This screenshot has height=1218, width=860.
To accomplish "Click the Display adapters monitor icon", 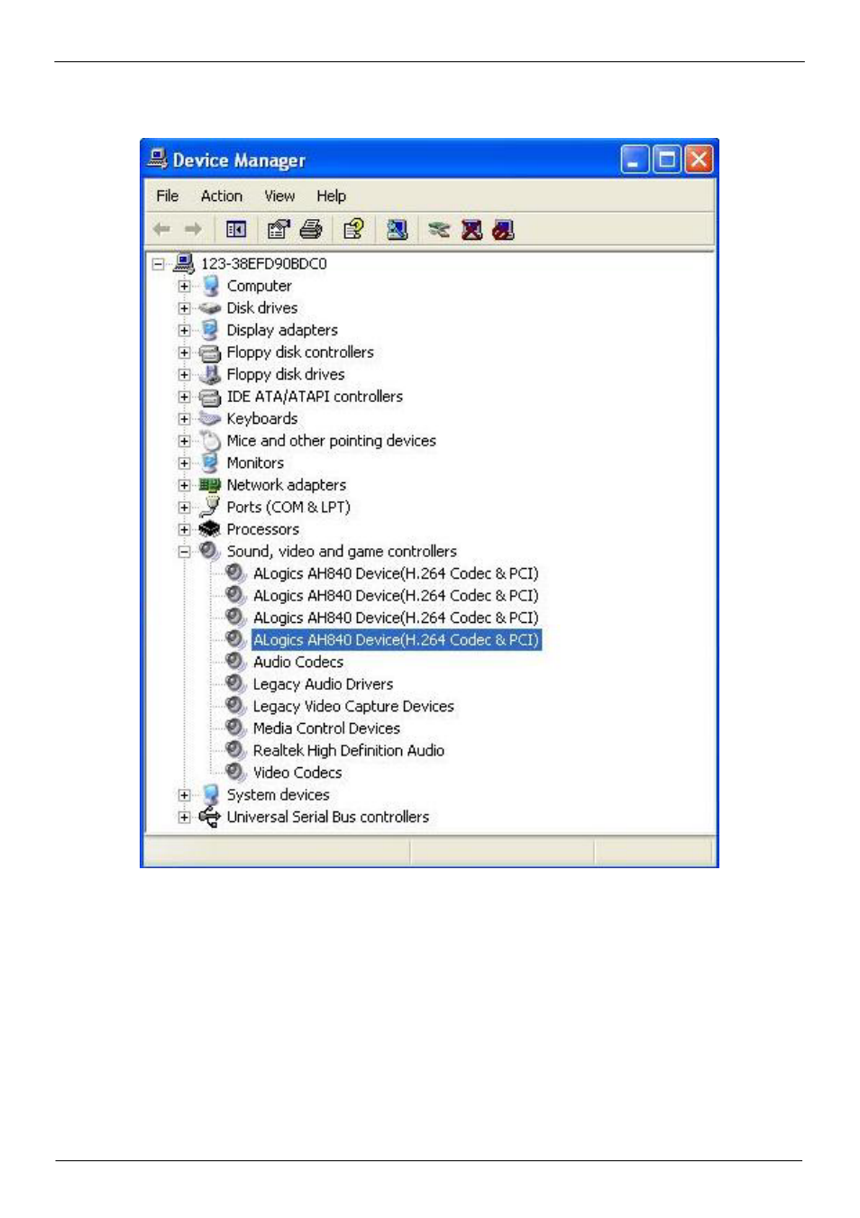I will [210, 330].
